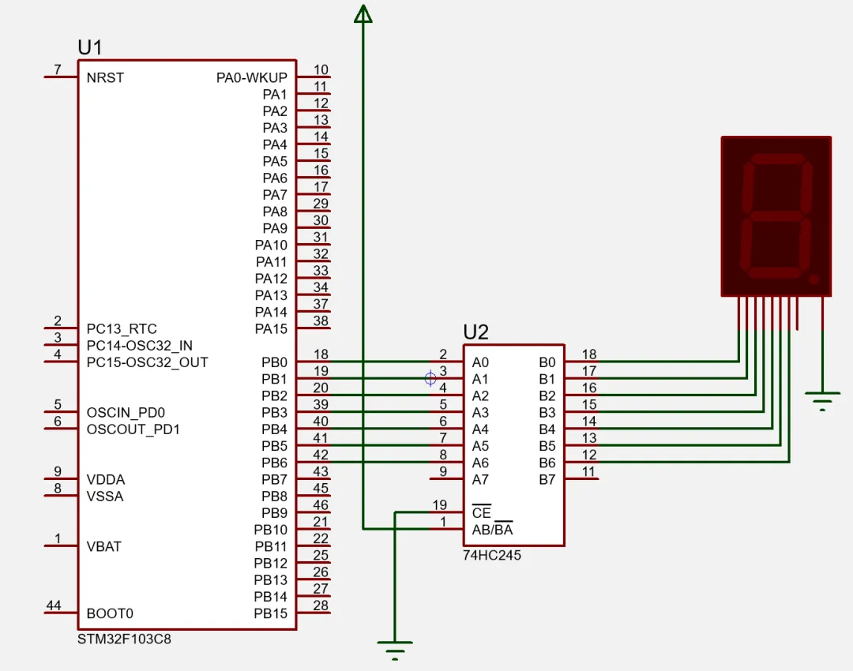Viewport: 853px width, 671px height.
Task: Click the CE pin label on U2
Action: point(482,512)
